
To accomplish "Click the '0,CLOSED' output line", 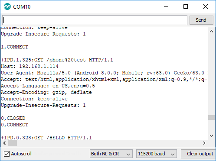I will pyautogui.click(x=13, y=118).
